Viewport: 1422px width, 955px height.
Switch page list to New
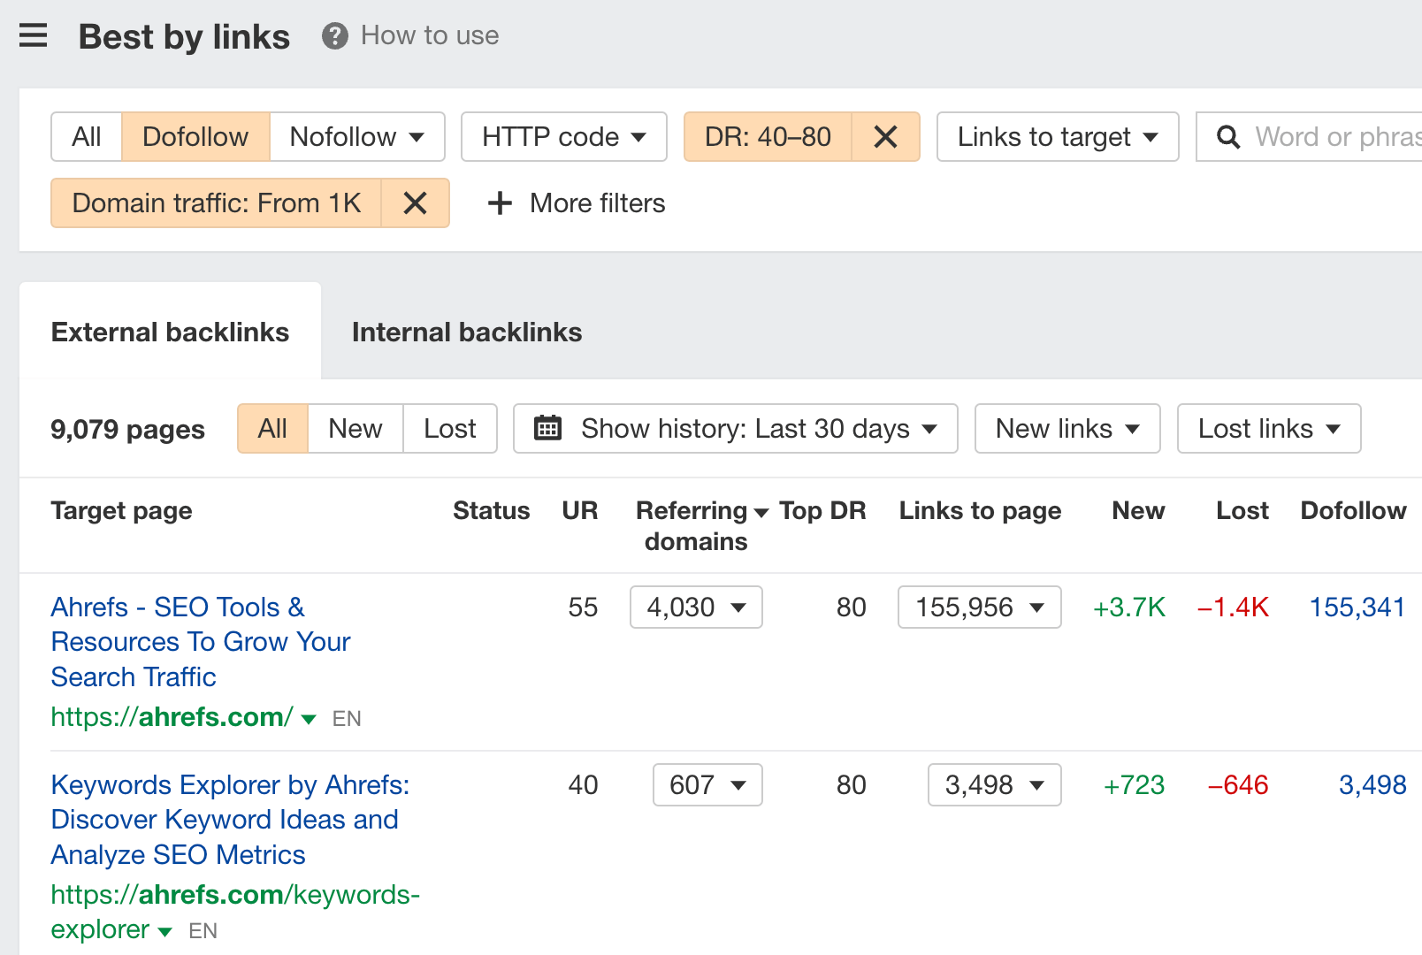point(355,428)
